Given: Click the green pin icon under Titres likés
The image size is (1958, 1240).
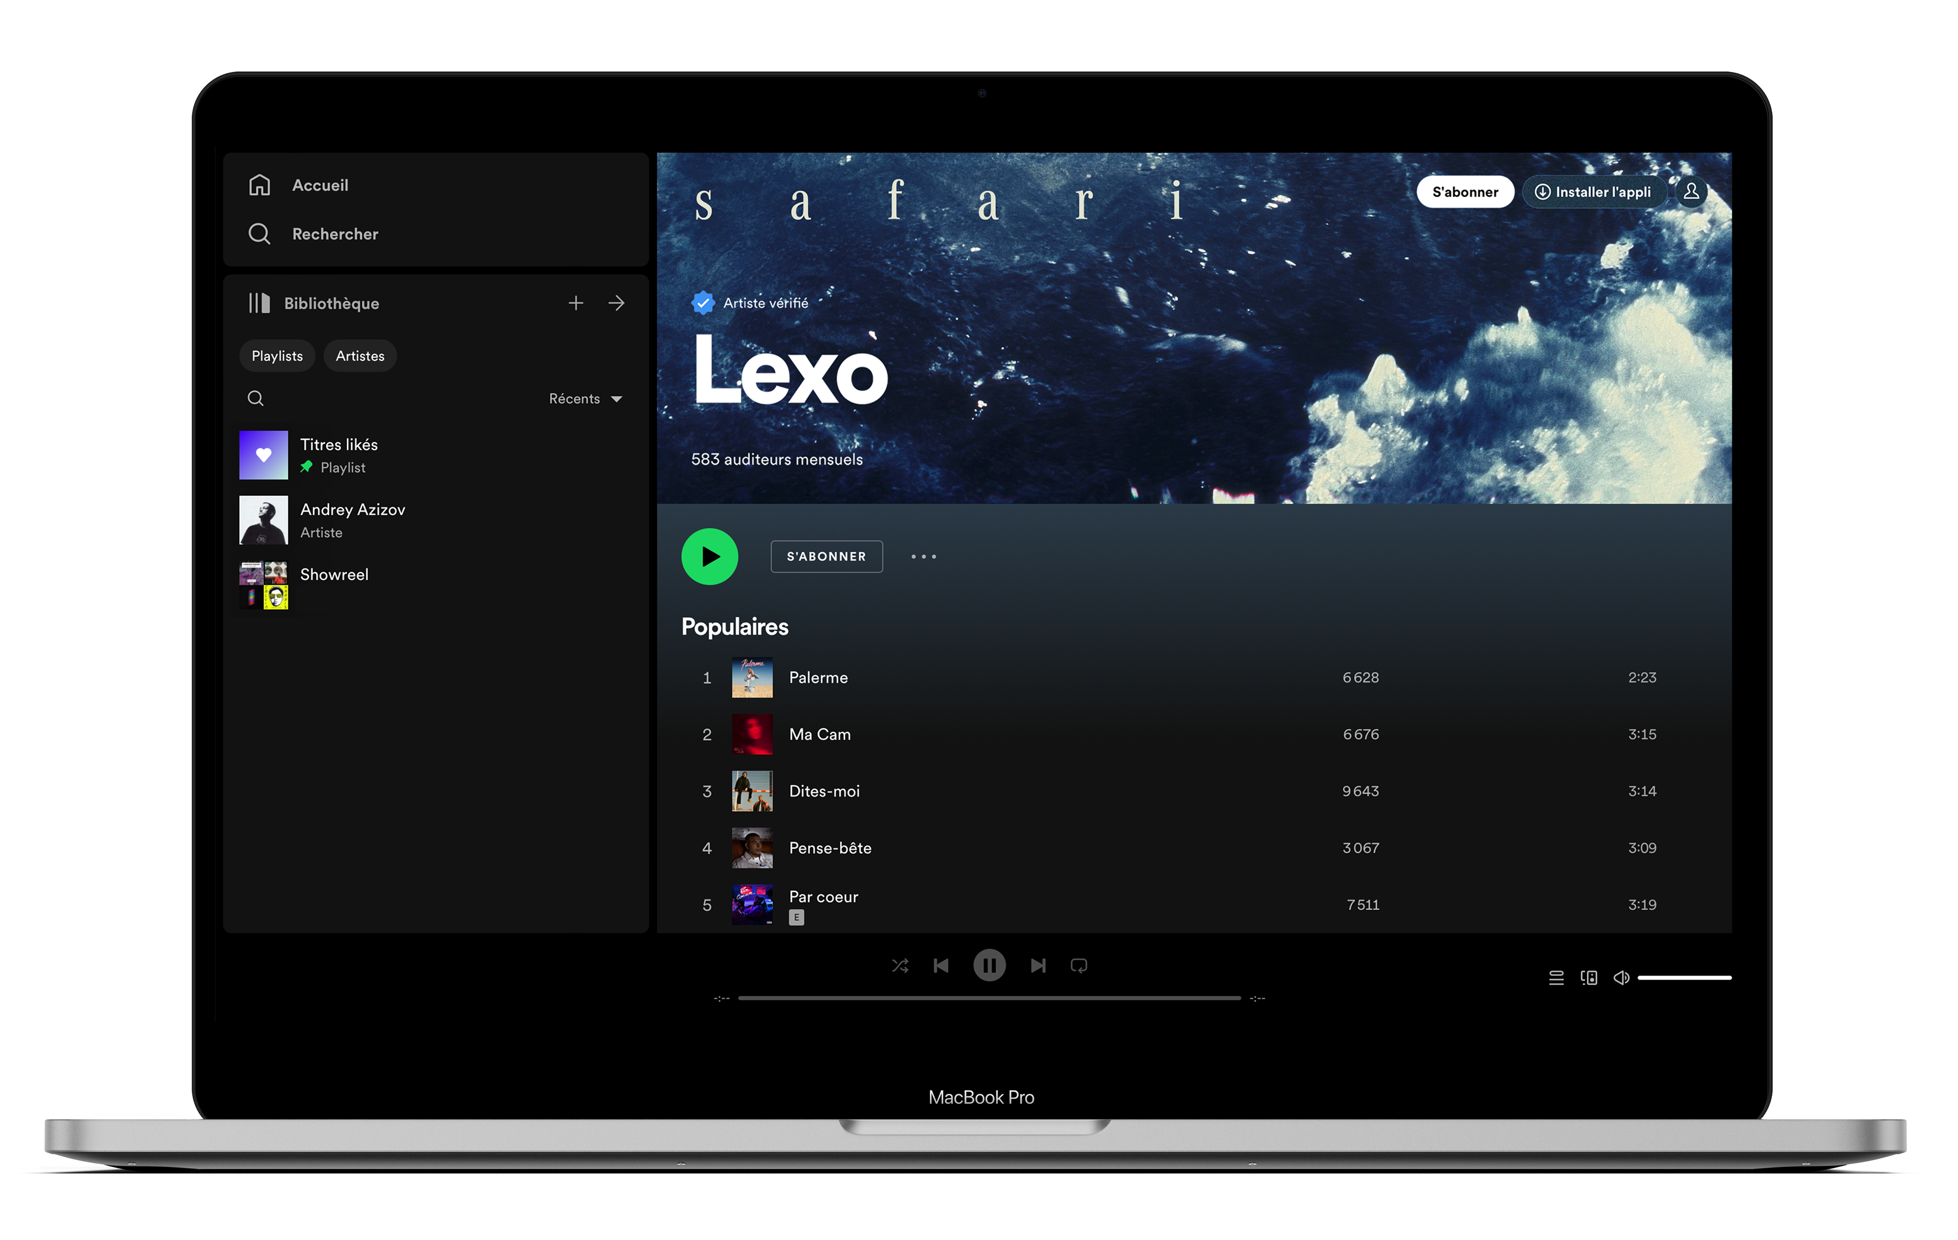Looking at the screenshot, I should coord(306,467).
